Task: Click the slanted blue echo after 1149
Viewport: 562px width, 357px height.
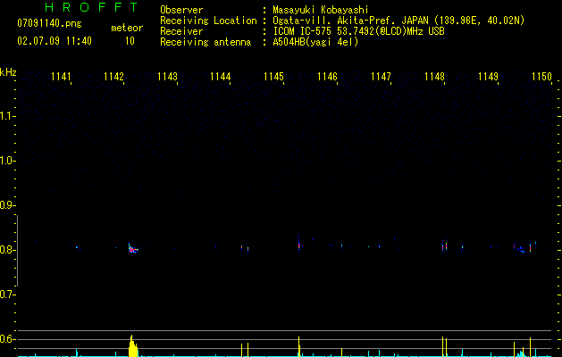Action: [x=520, y=249]
